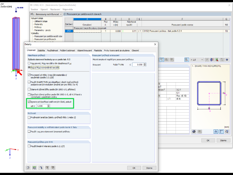Close the Detaily dialog with X
The image size is (233, 175).
coord(155,44)
